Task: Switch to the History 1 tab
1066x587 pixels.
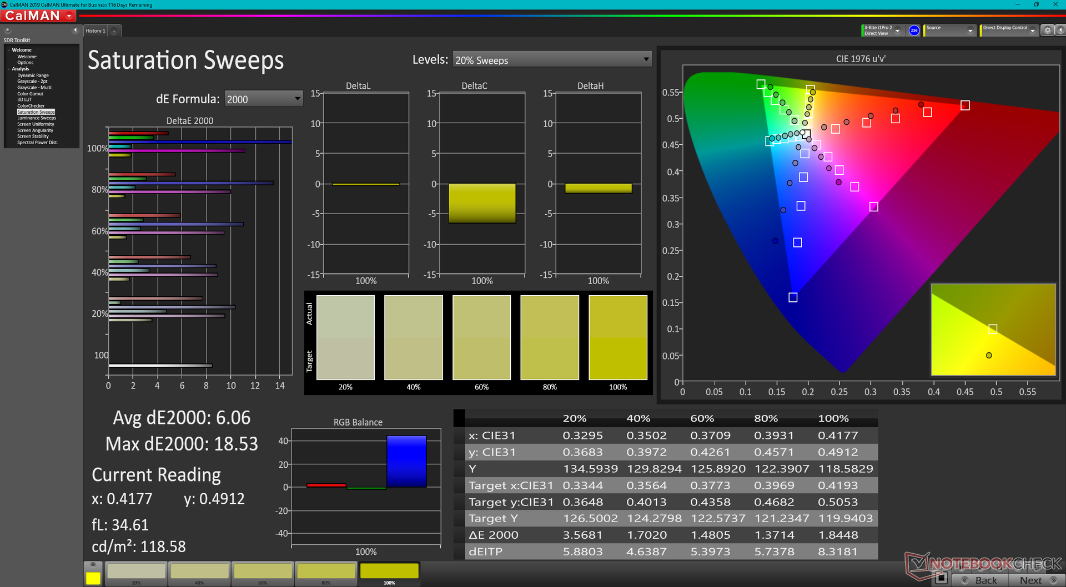Action: pyautogui.click(x=95, y=31)
